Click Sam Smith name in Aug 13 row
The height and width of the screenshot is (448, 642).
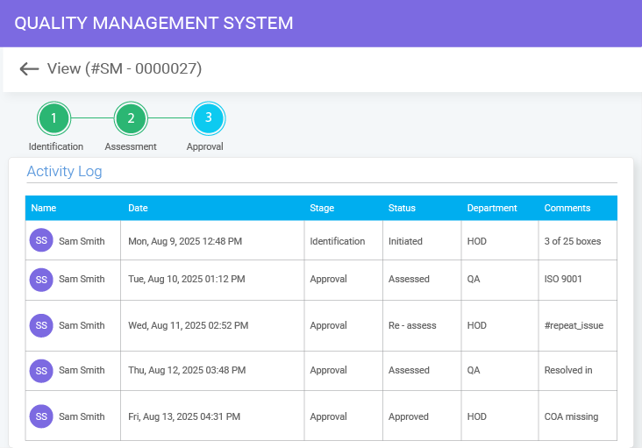click(82, 416)
